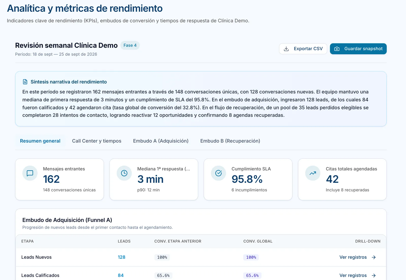This screenshot has height=280, width=406.
Task: Click the '148 conversaciones únicas' text
Action: click(69, 190)
